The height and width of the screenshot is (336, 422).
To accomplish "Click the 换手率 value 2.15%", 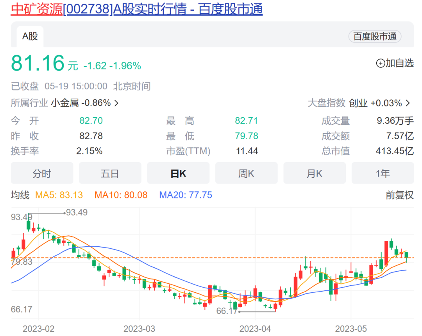I will [x=89, y=151].
